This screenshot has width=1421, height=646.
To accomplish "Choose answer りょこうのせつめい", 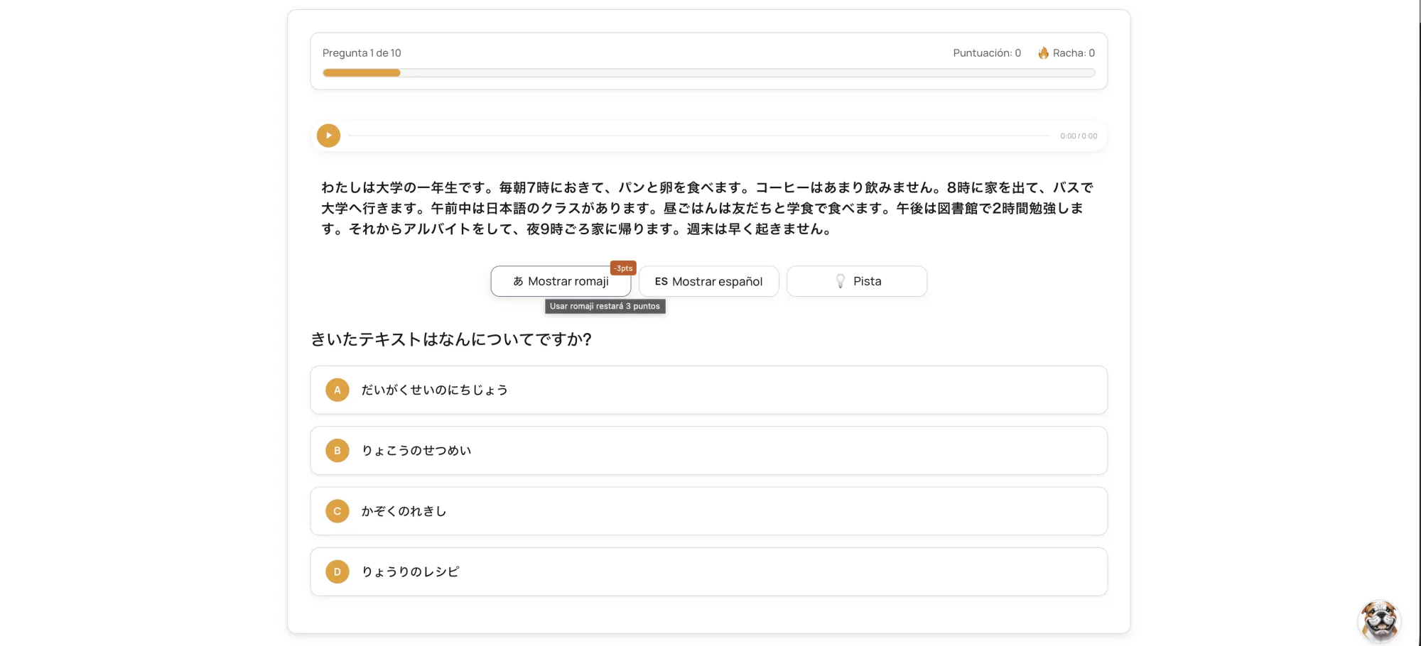I will (416, 451).
